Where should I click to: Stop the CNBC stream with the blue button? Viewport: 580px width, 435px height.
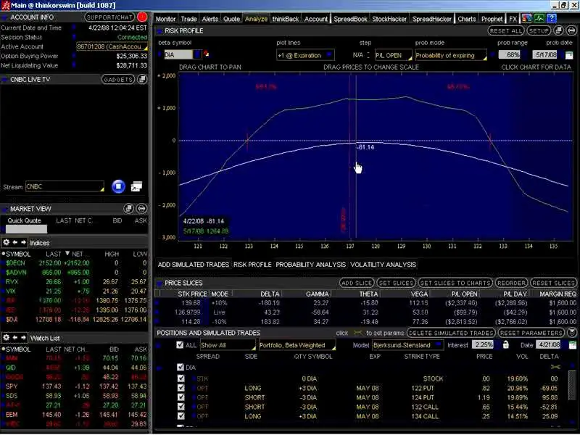click(x=118, y=186)
